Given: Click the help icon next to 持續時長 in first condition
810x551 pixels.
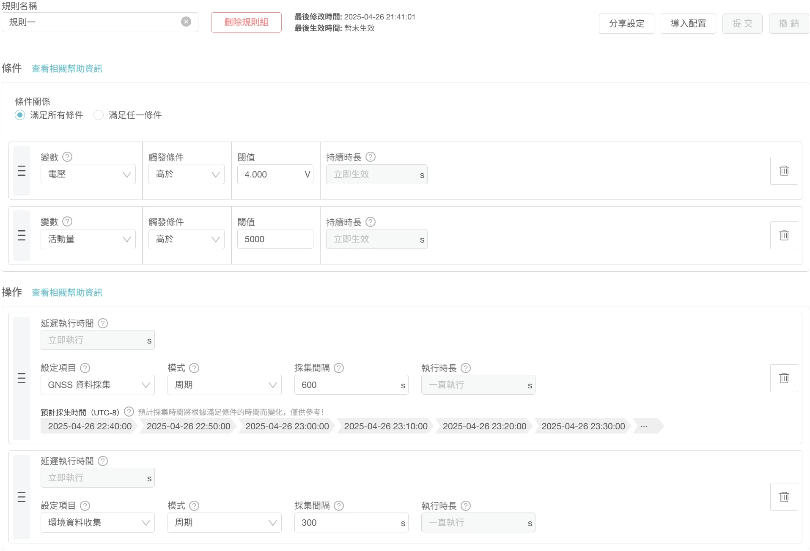Looking at the screenshot, I should pos(371,157).
